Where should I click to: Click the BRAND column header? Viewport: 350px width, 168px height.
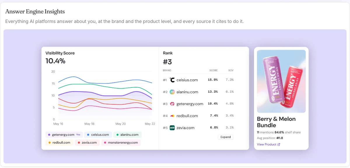[x=167, y=70]
